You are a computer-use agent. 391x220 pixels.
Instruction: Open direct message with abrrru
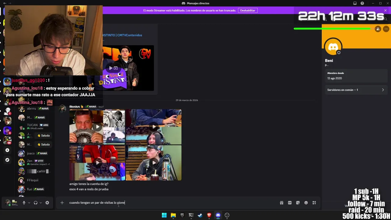35,108
